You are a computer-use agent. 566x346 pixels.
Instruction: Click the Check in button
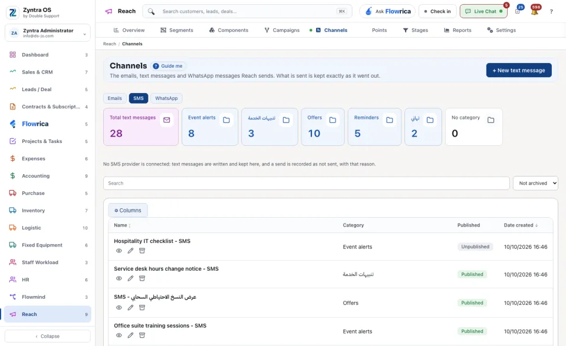coord(437,11)
